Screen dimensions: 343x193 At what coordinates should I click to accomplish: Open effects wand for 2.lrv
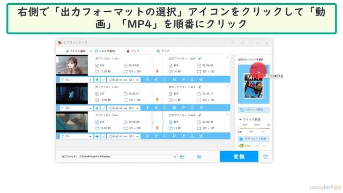[183, 107]
